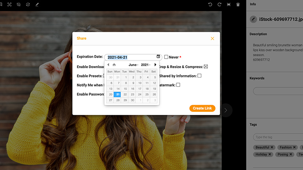Click the iStock-609697712 file name
303x170 pixels.
click(x=281, y=19)
